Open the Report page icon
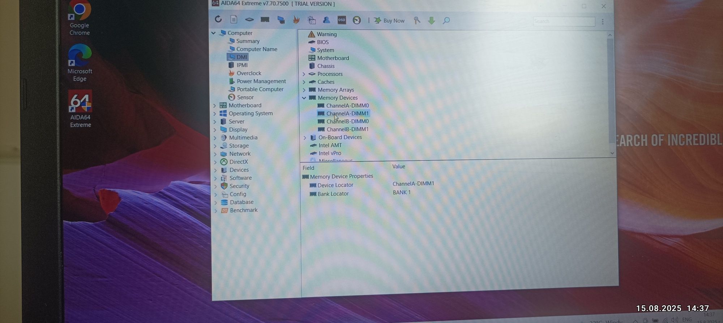The height and width of the screenshot is (323, 723). 234,19
